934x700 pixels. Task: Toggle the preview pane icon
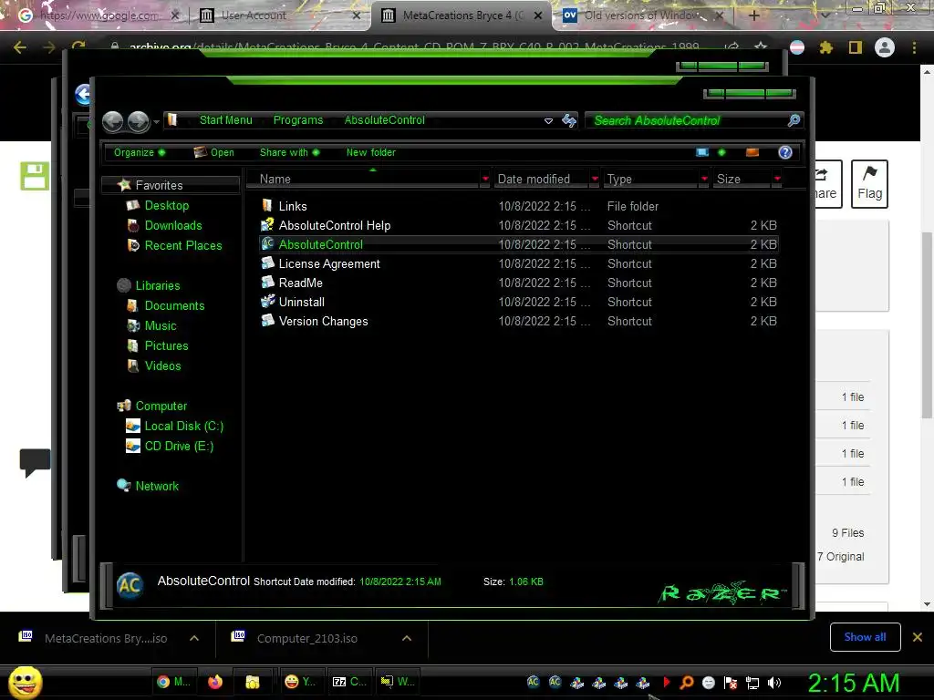752,152
